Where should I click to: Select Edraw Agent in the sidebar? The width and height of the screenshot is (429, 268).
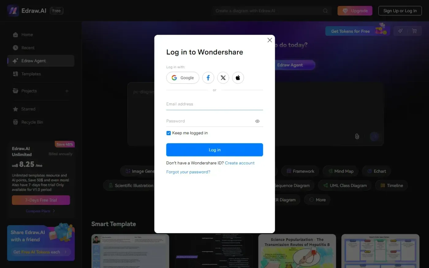coord(41,61)
